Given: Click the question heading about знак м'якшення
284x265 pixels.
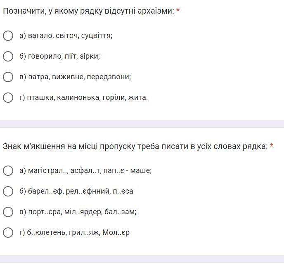Looking at the screenshot, I should (135, 146).
